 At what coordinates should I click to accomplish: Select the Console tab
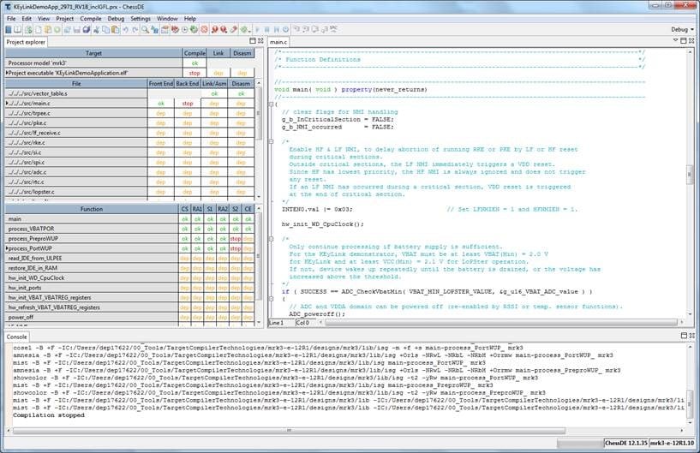pyautogui.click(x=17, y=337)
